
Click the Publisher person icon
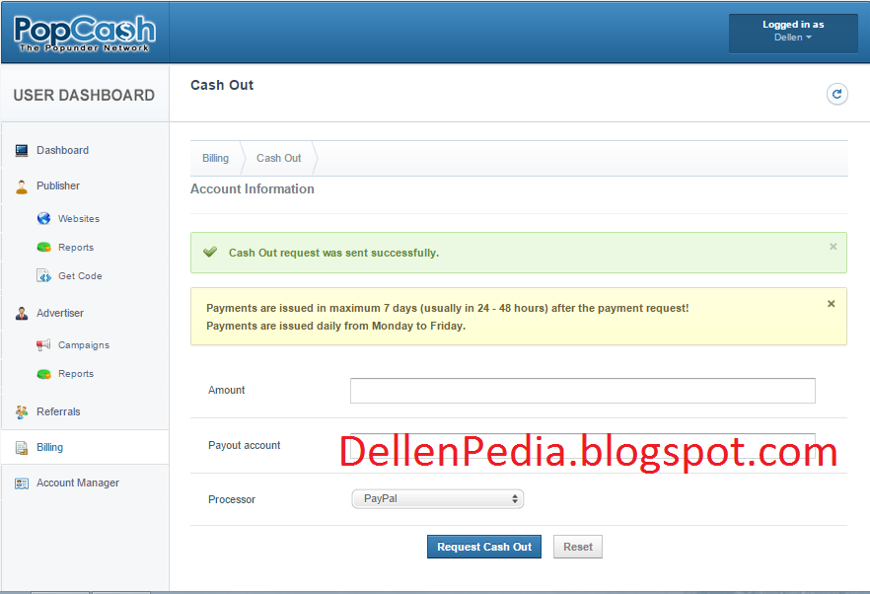coord(22,186)
